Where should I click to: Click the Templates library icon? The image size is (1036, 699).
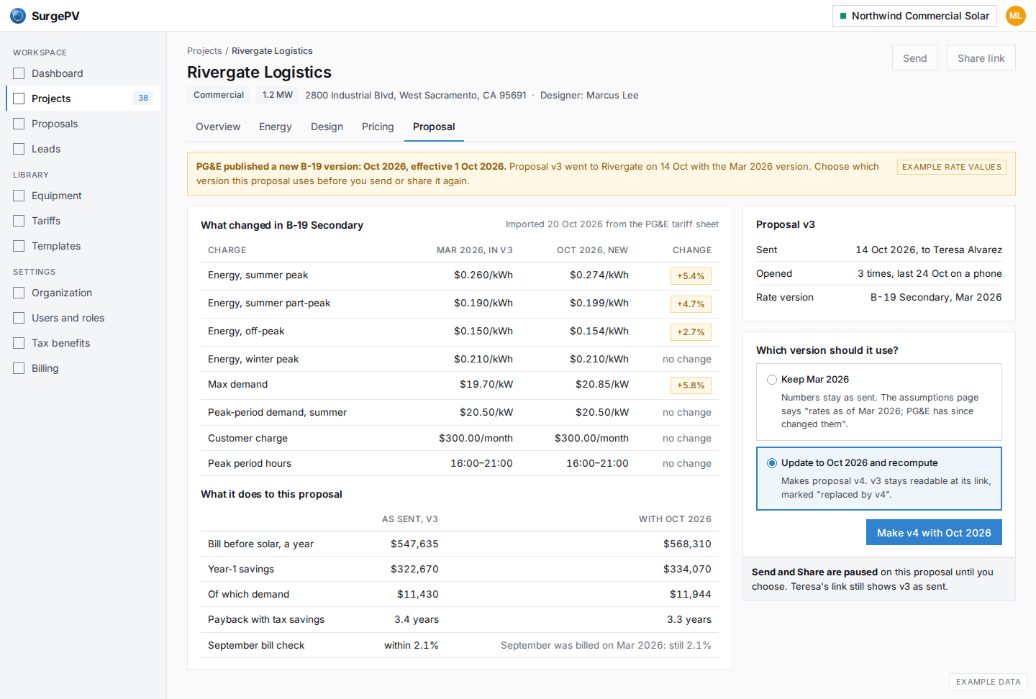point(19,246)
